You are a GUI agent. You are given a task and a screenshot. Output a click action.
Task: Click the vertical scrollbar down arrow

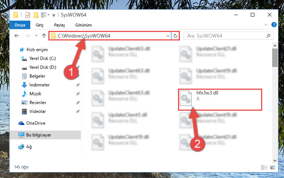pos(275,160)
